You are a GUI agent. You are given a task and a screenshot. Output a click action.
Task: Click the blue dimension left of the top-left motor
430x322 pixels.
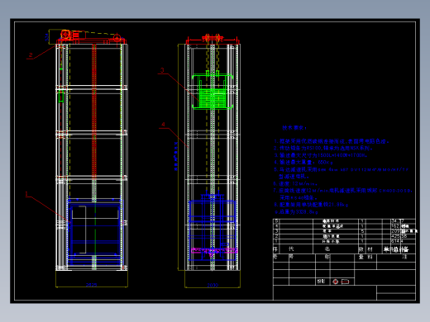[x=46, y=37]
